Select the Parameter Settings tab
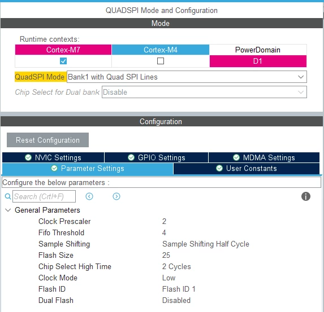This screenshot has height=312, width=324. click(x=88, y=169)
